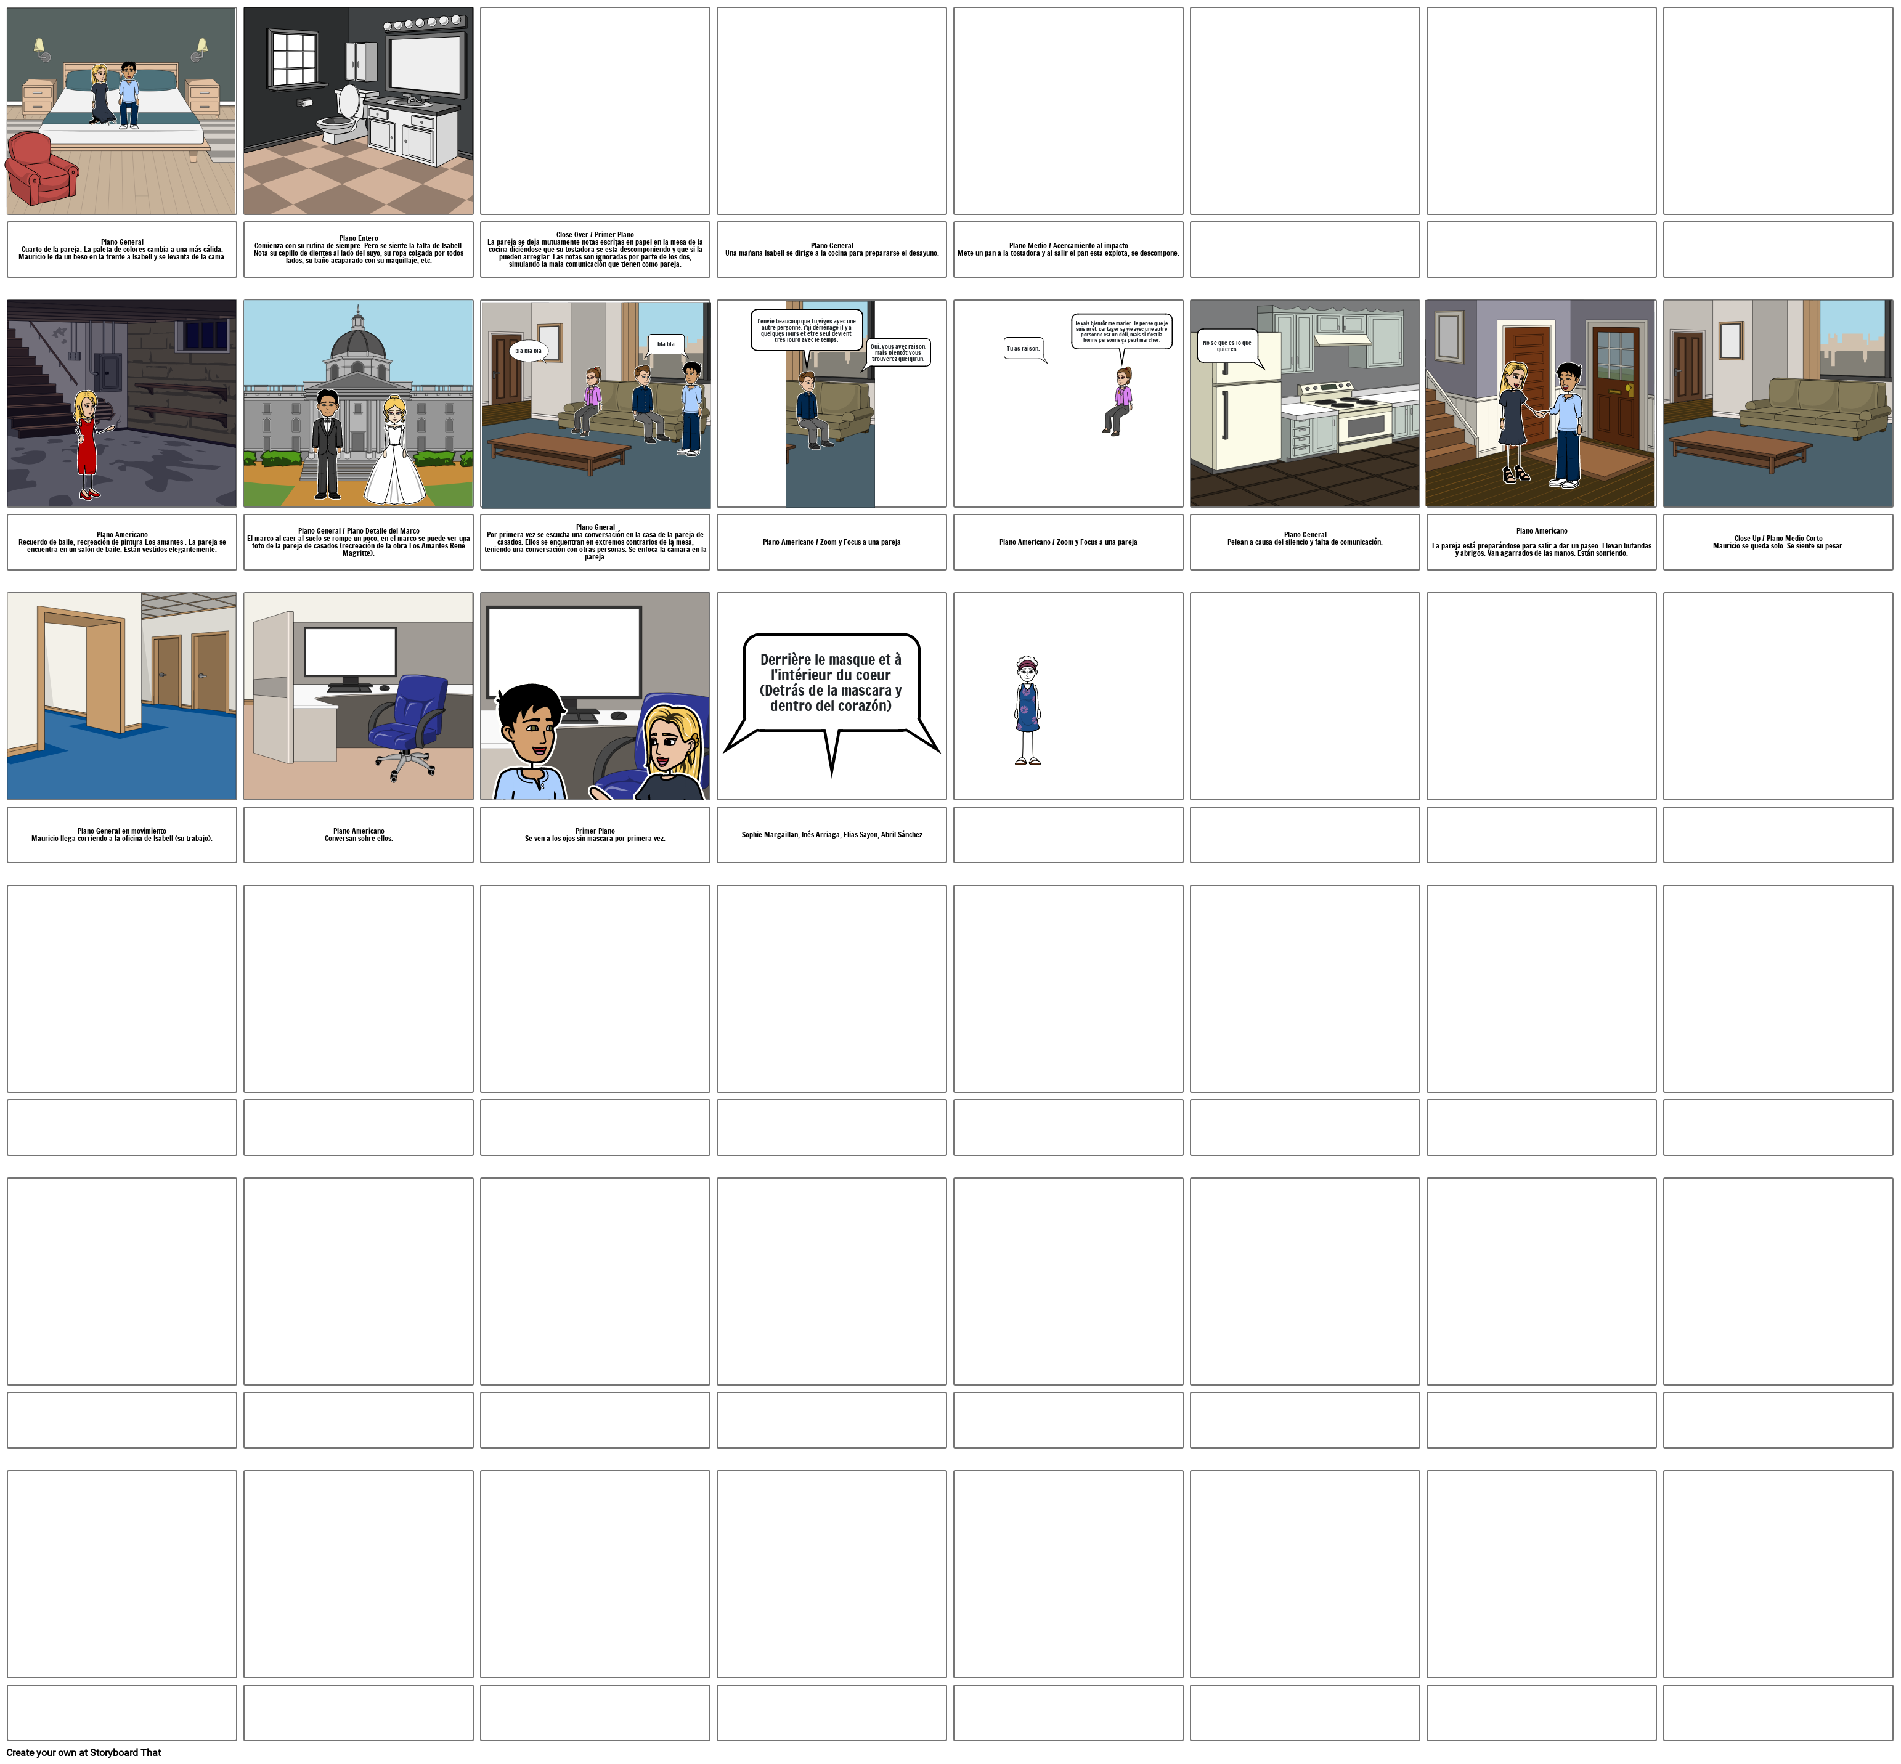The width and height of the screenshot is (1901, 1764).
Task: Select the basement scene with woman in red dress
Action: pos(122,404)
